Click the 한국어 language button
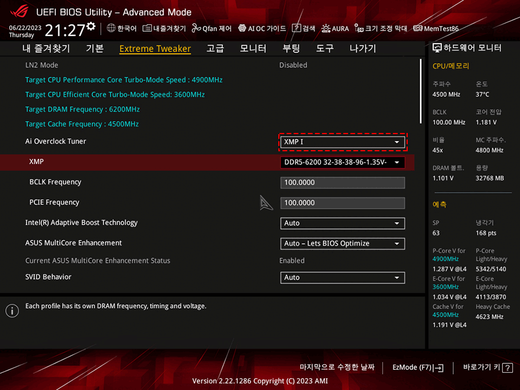This screenshot has width=520, height=390. pos(122,28)
